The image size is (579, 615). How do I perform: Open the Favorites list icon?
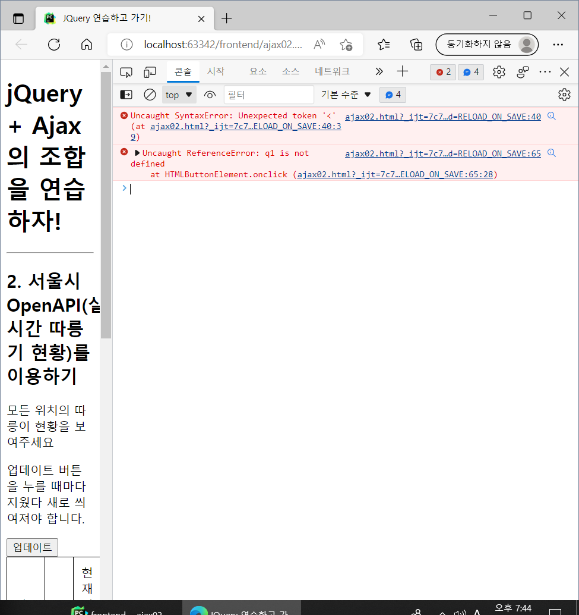384,45
